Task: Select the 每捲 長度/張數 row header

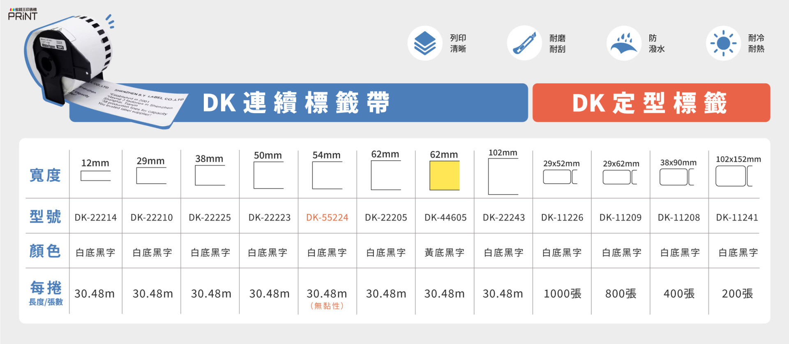Action: [46, 293]
